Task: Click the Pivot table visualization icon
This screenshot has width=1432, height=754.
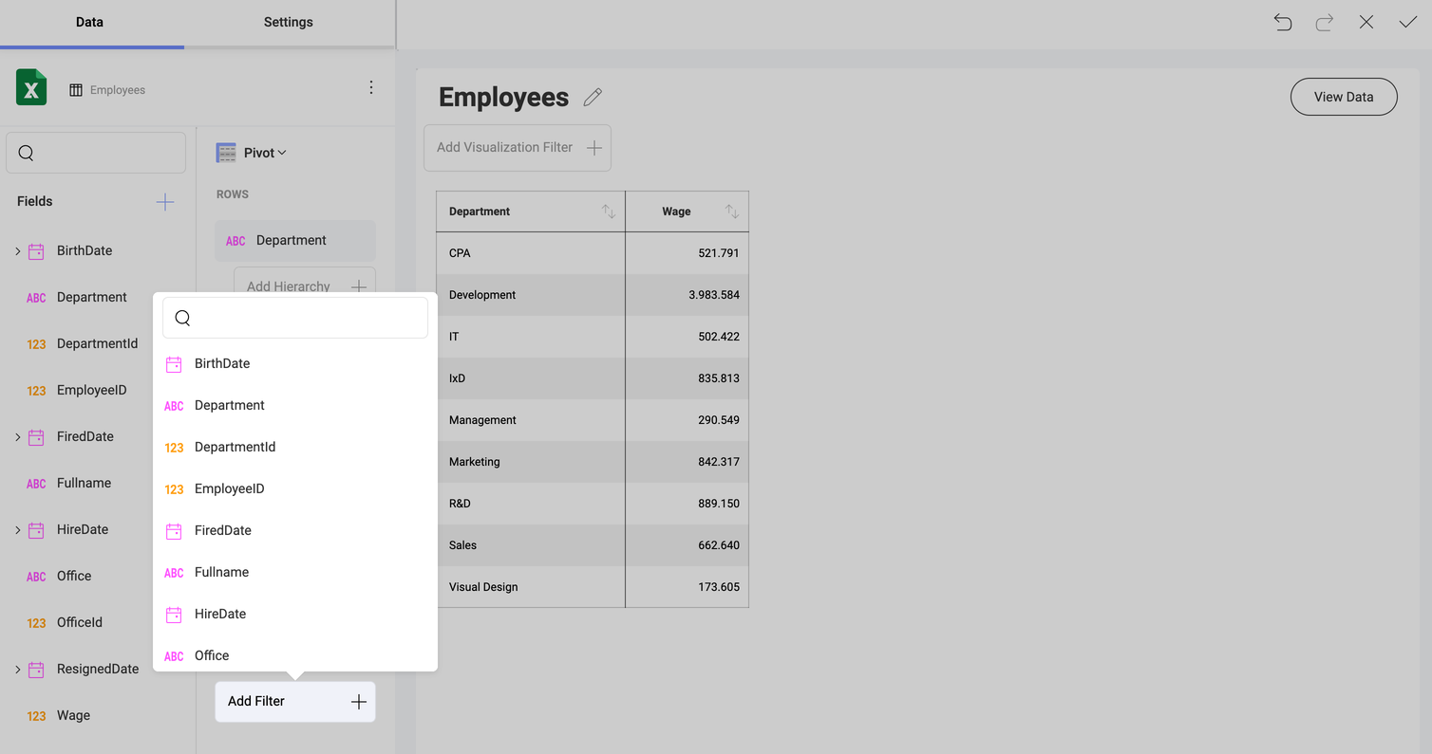Action: 226,153
